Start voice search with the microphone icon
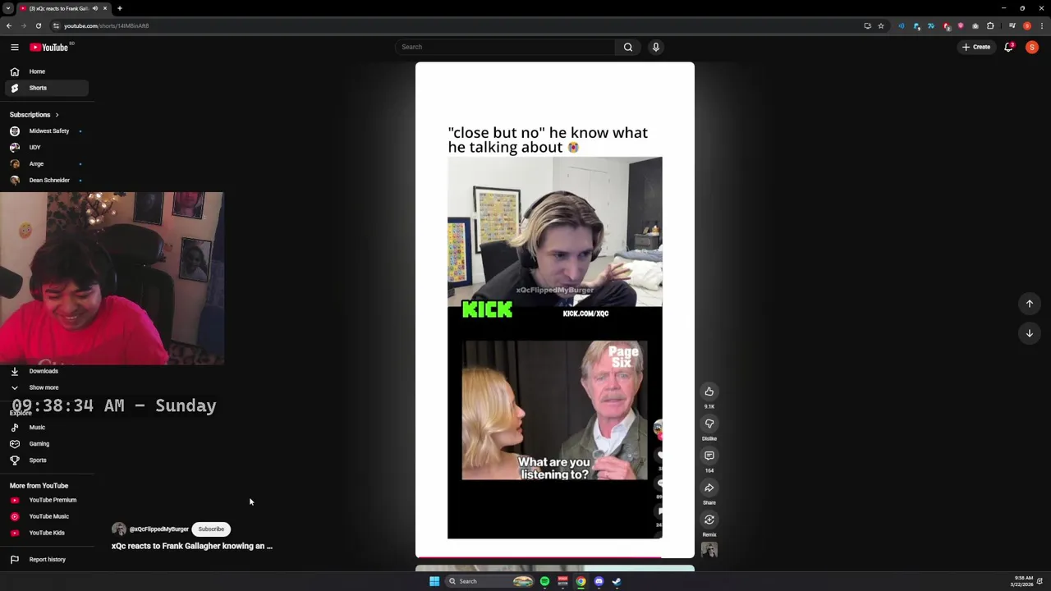Viewport: 1051px width, 591px height. pos(656,47)
